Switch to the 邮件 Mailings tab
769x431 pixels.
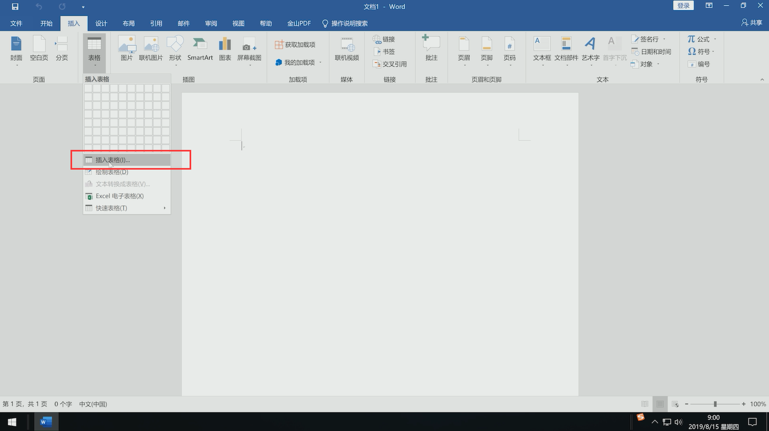click(184, 23)
